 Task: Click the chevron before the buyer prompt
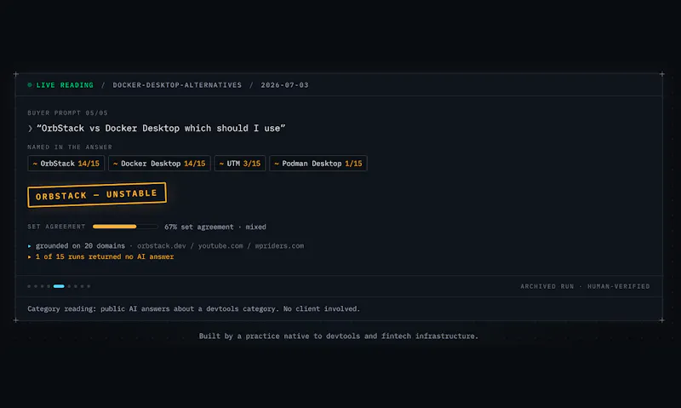click(30, 129)
